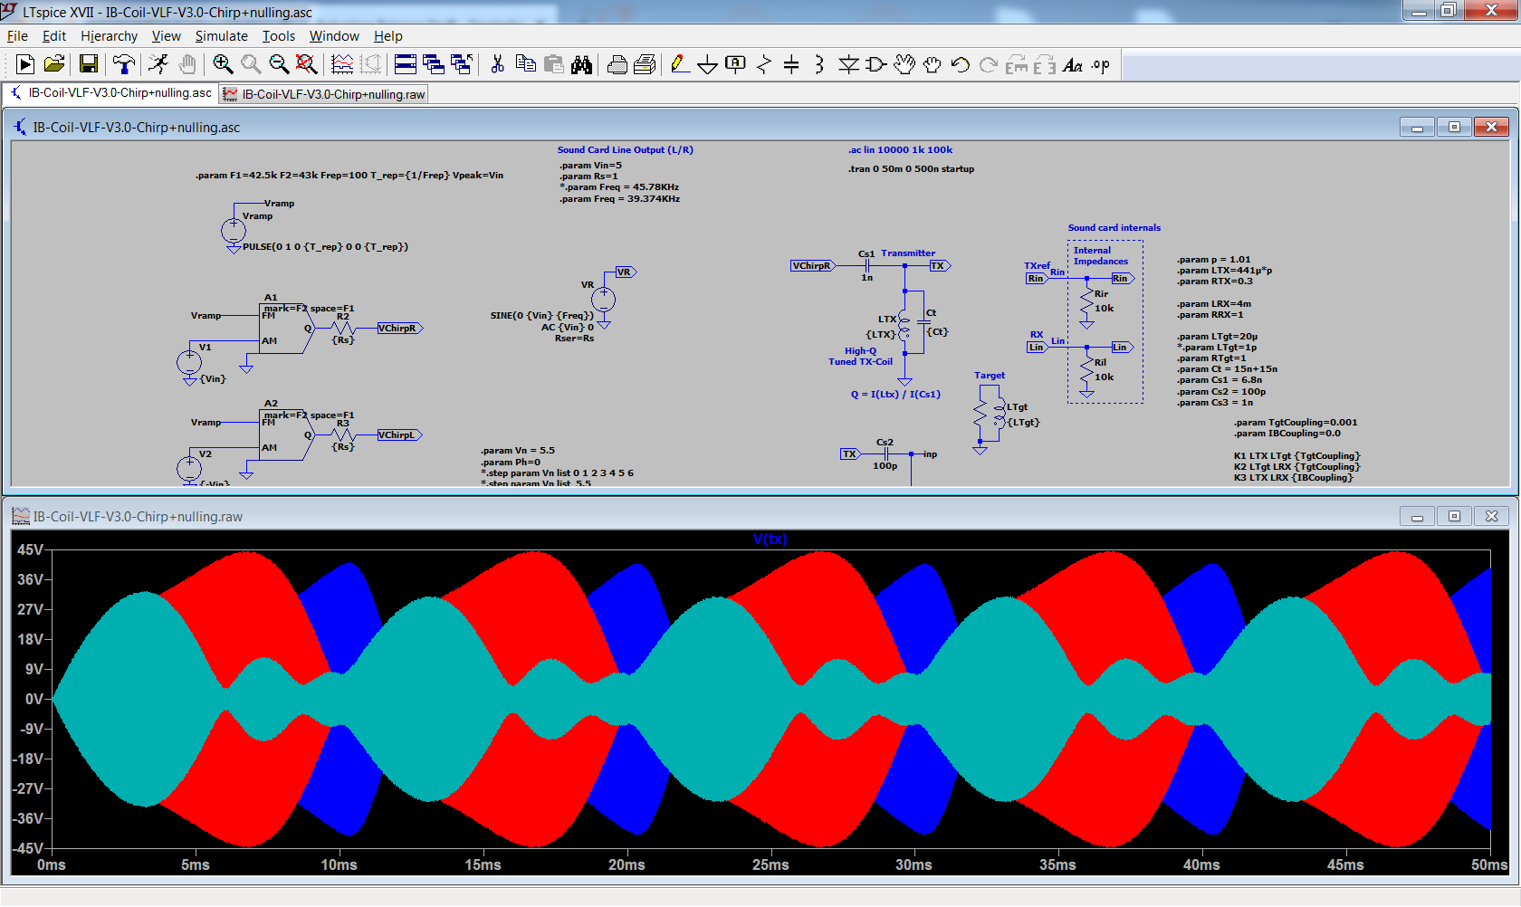Open the Edit menu
Screen dimensions: 1521x907
[x=54, y=36]
